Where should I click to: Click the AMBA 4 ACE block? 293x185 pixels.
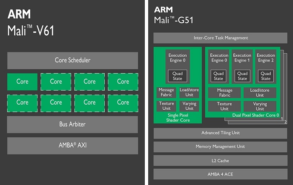[x=220, y=174]
